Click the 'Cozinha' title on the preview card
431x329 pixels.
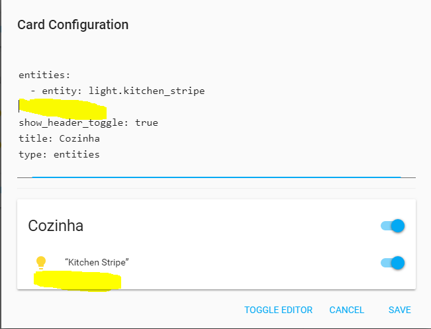[56, 226]
